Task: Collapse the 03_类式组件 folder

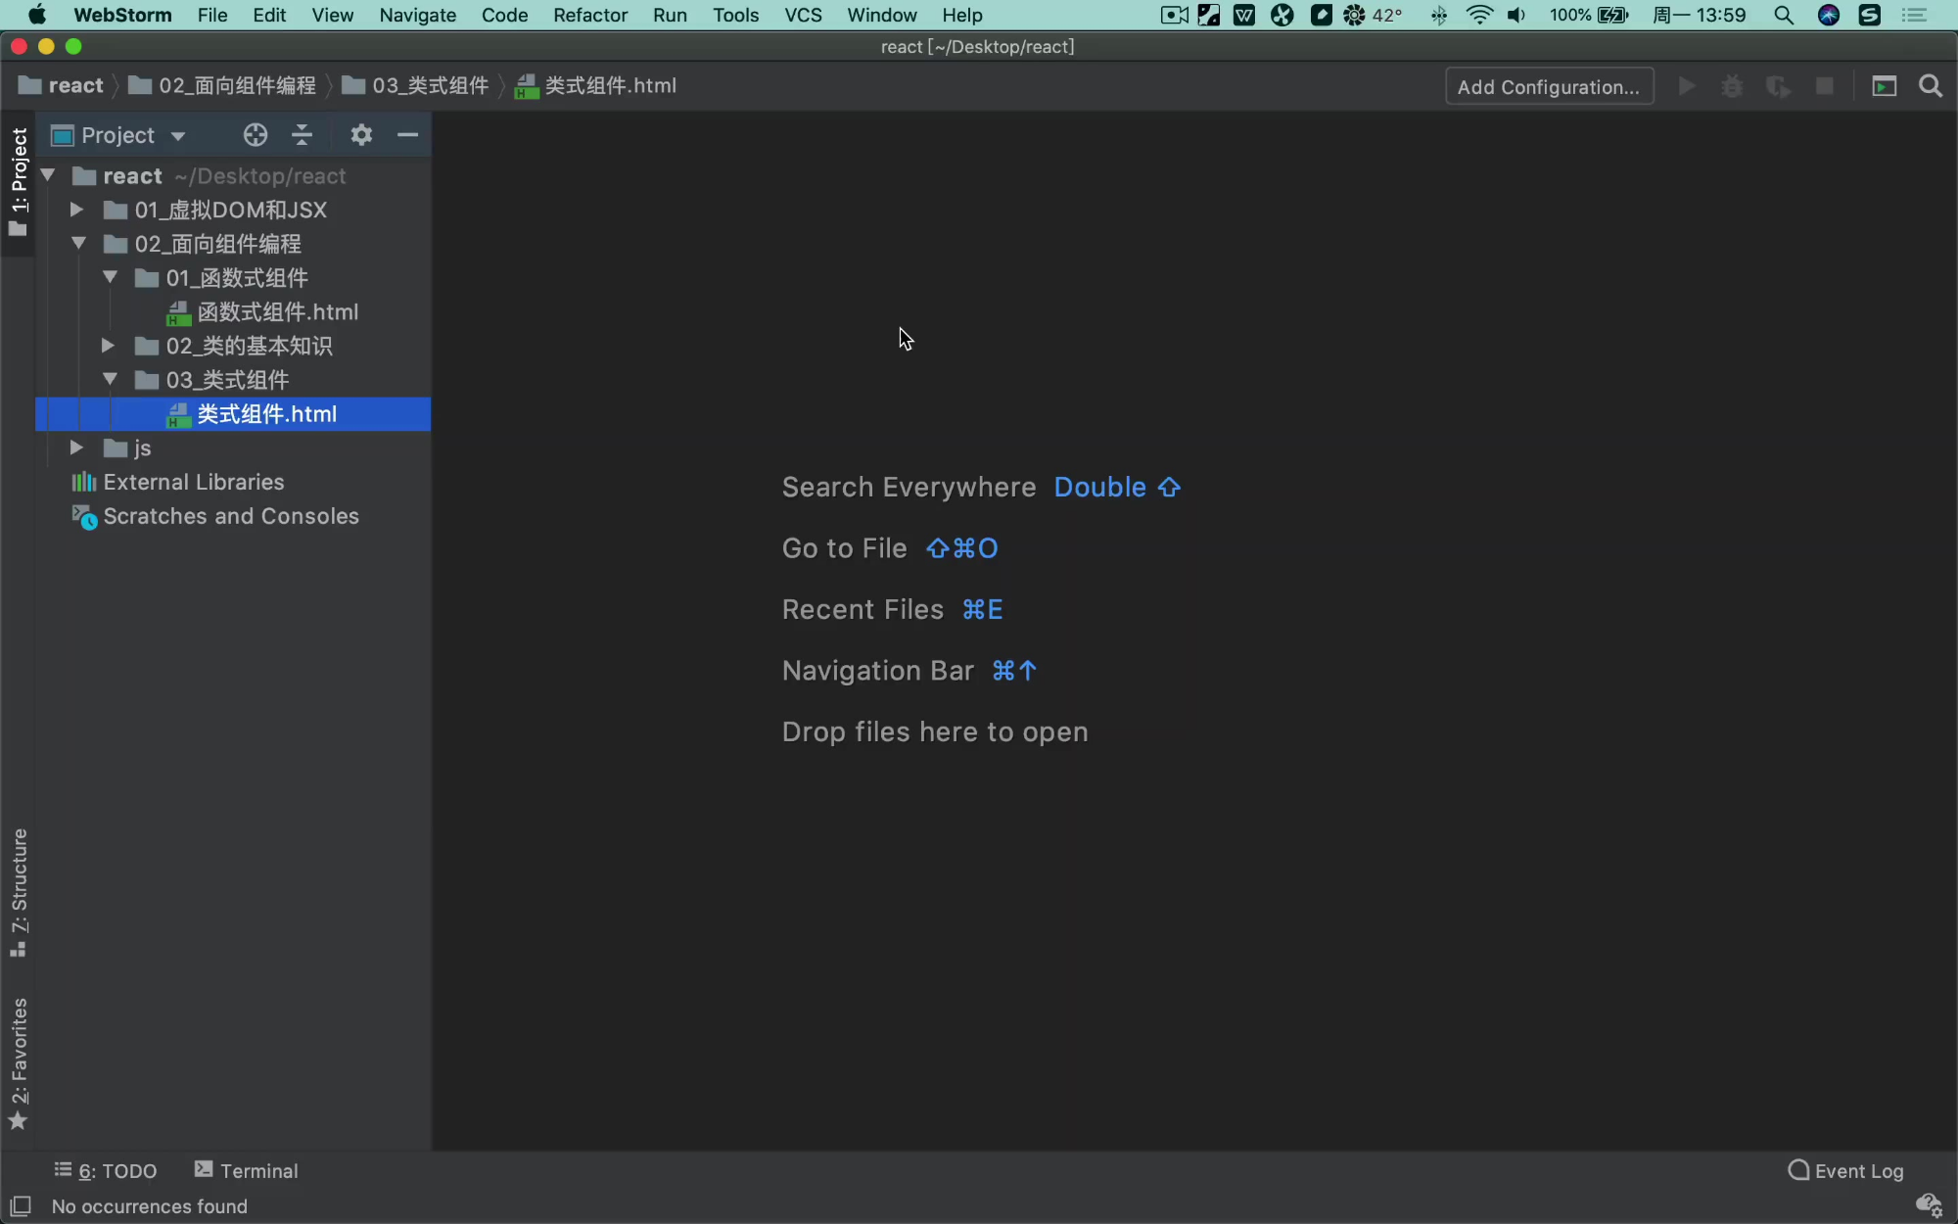Action: (x=110, y=379)
